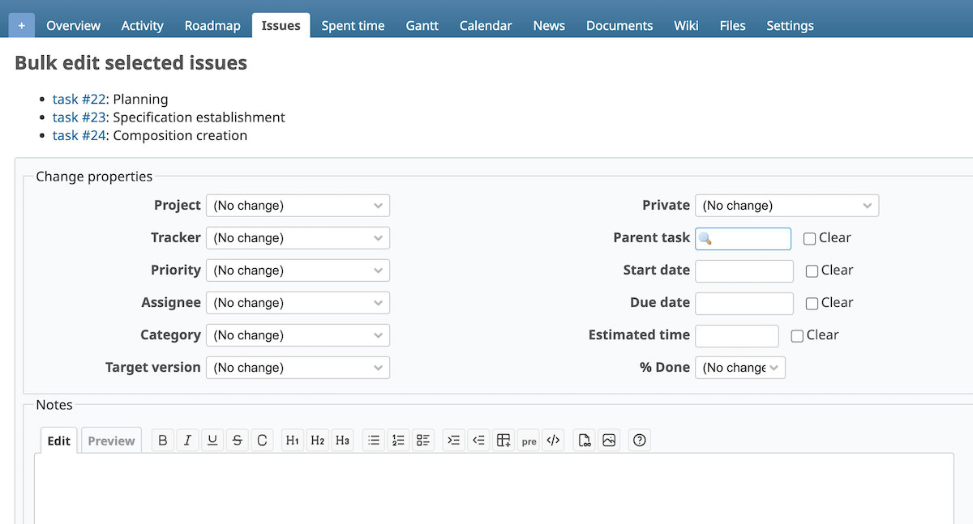973x524 pixels.
Task: Open the Tracker dropdown
Action: (x=298, y=237)
